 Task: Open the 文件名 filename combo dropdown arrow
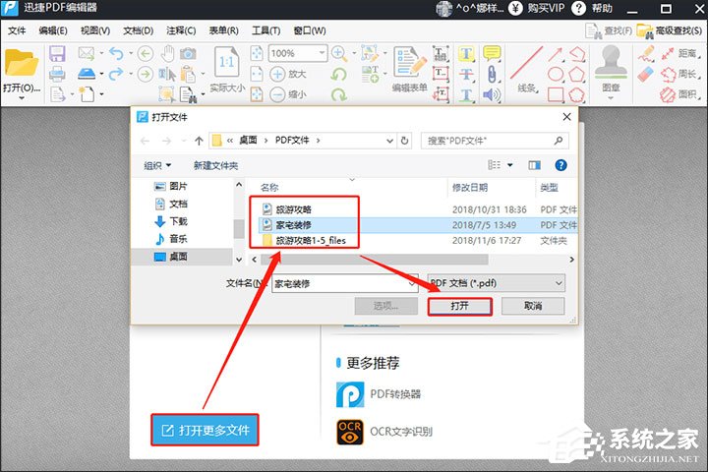[412, 283]
